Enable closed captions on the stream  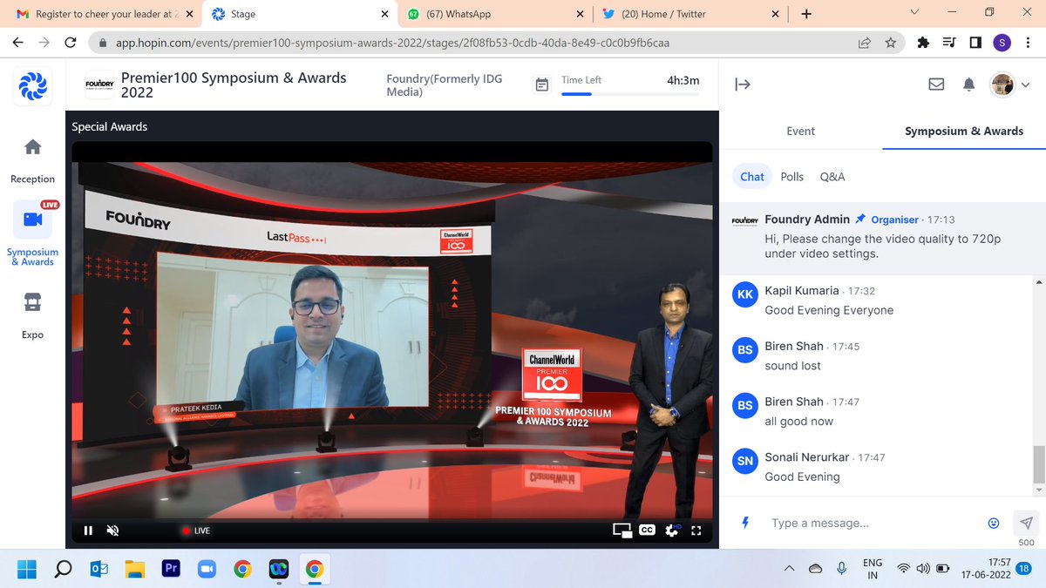[646, 530]
